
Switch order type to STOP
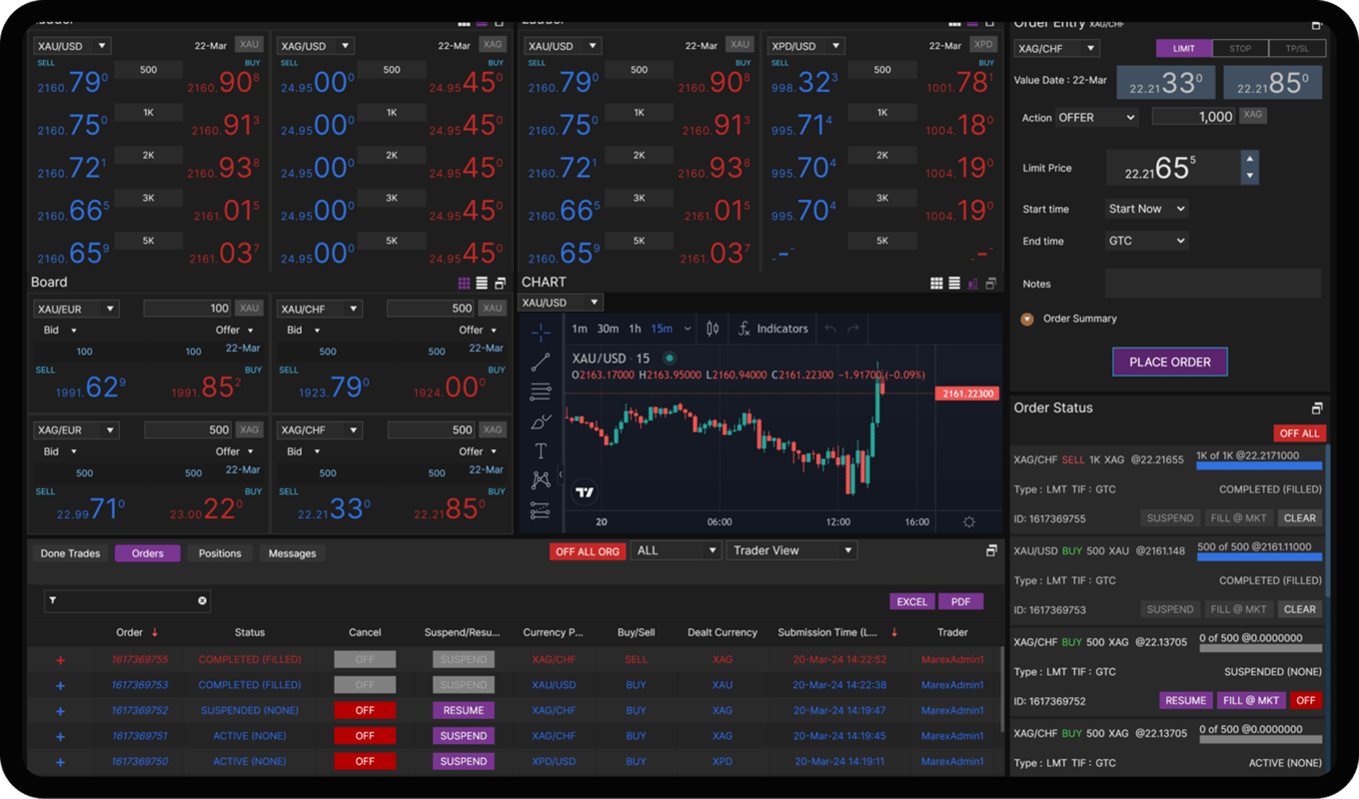click(1240, 48)
